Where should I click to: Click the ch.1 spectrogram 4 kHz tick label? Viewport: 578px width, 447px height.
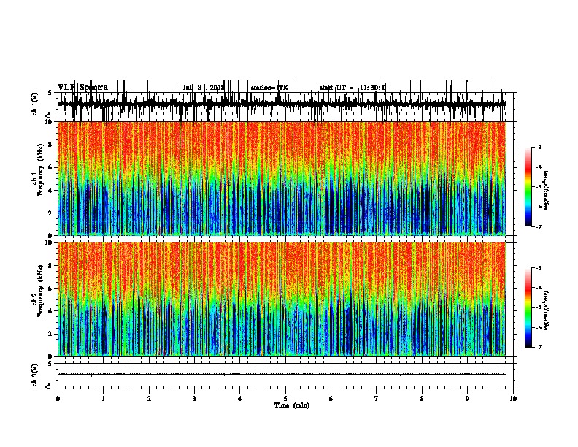50,191
